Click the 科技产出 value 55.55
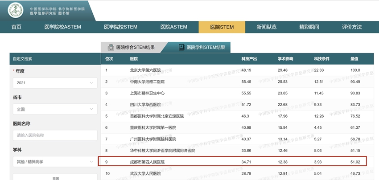Viewport: 379px width, 180px height. (246, 93)
